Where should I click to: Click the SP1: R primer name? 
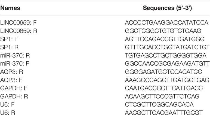(x=9, y=47)
